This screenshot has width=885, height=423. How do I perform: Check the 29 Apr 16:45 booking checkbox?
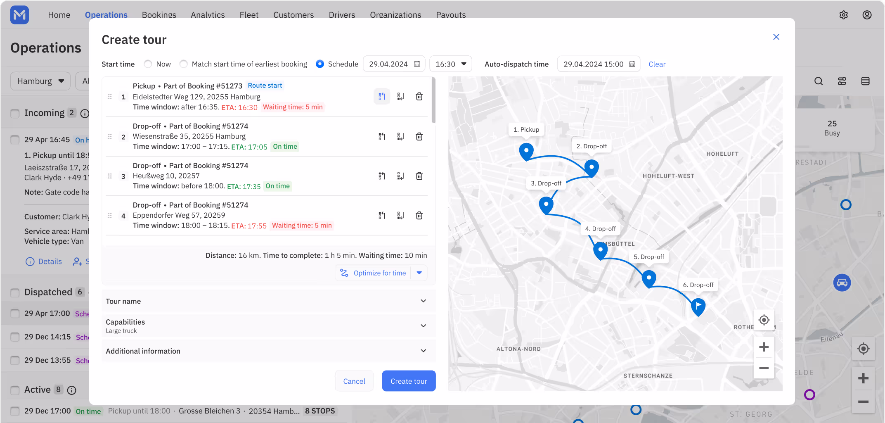coord(15,140)
